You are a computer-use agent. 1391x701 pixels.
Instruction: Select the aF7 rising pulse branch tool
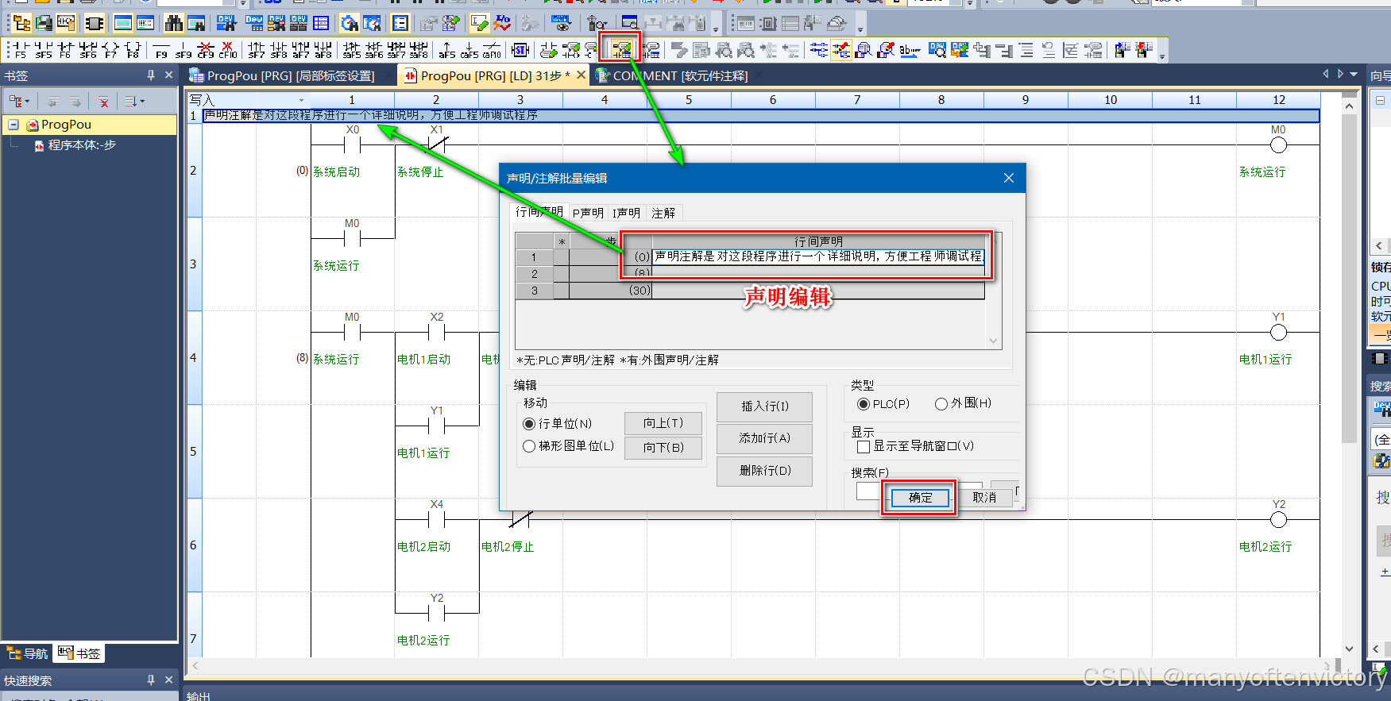tap(301, 50)
